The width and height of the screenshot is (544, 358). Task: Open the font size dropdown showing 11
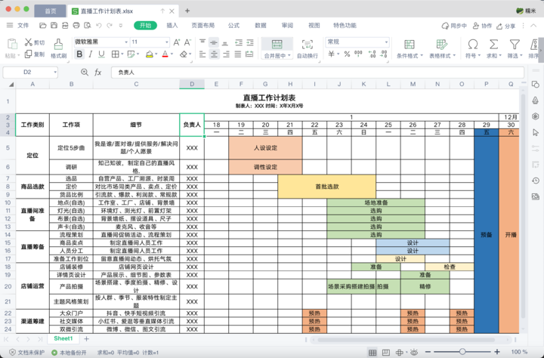pos(166,42)
